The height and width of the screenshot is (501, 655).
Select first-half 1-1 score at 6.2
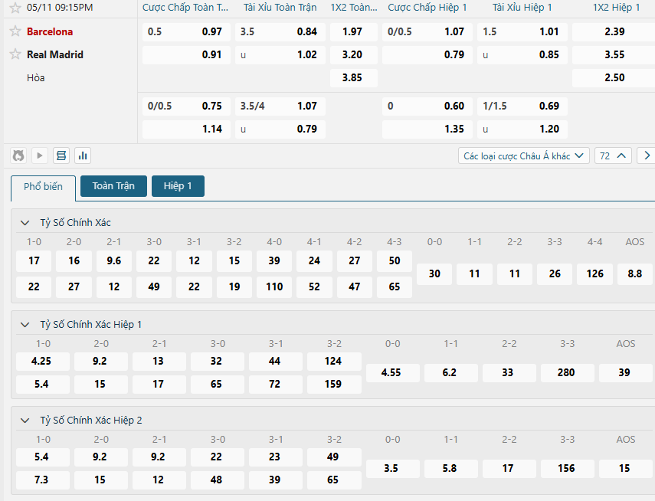coord(450,373)
